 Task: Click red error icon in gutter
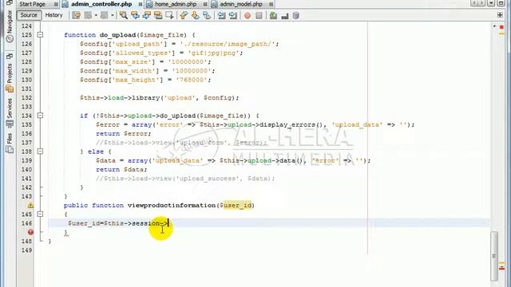coord(30,232)
